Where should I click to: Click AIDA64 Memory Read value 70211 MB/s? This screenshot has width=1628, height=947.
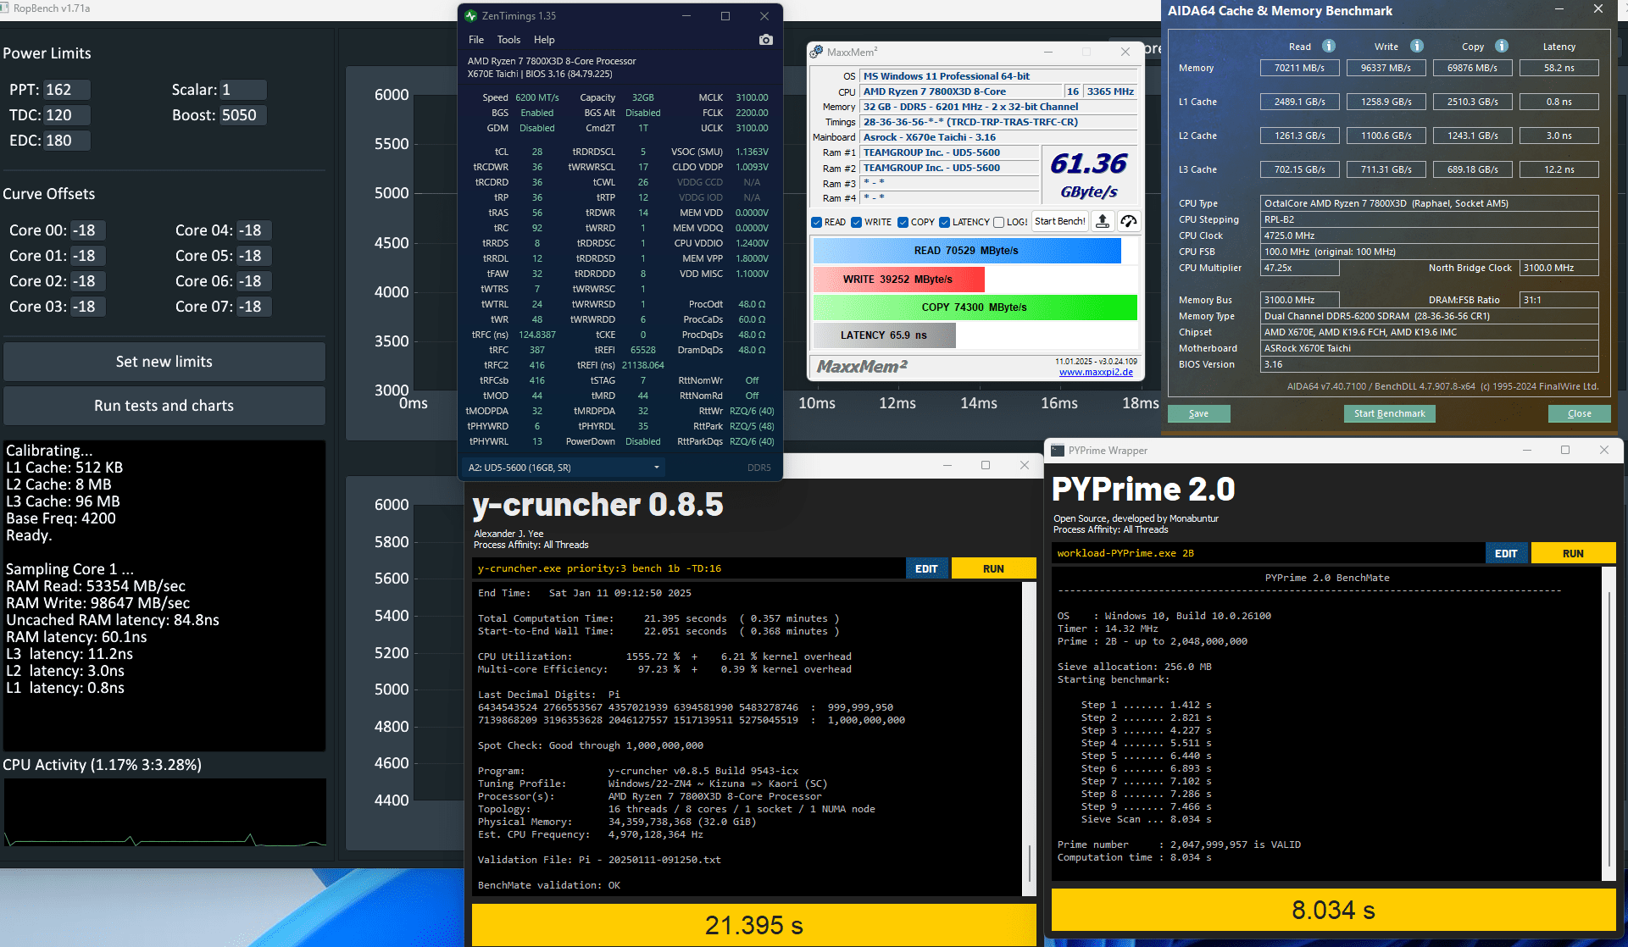coord(1299,68)
